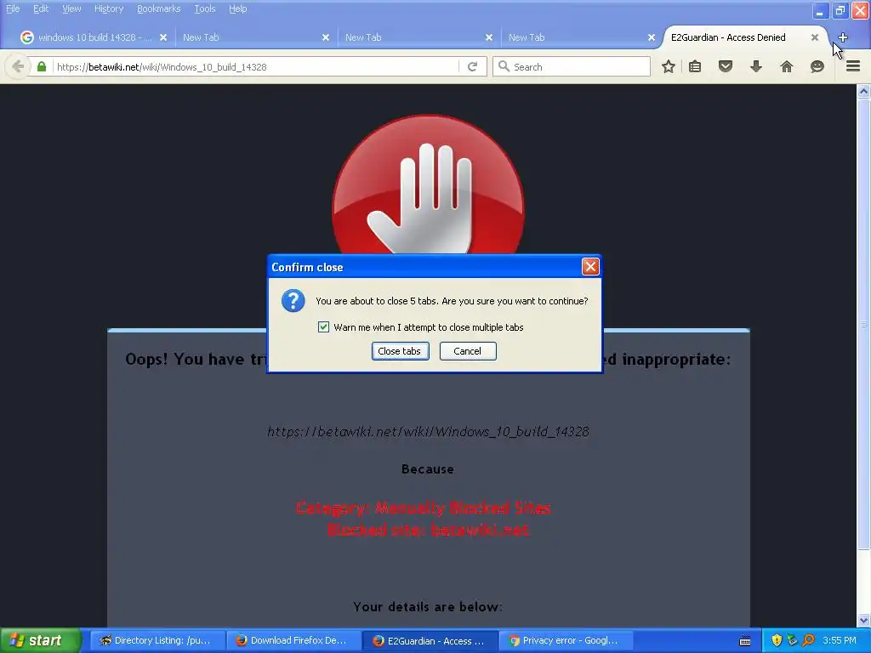Go to Firefox home page
The height and width of the screenshot is (653, 871).
[x=787, y=66]
